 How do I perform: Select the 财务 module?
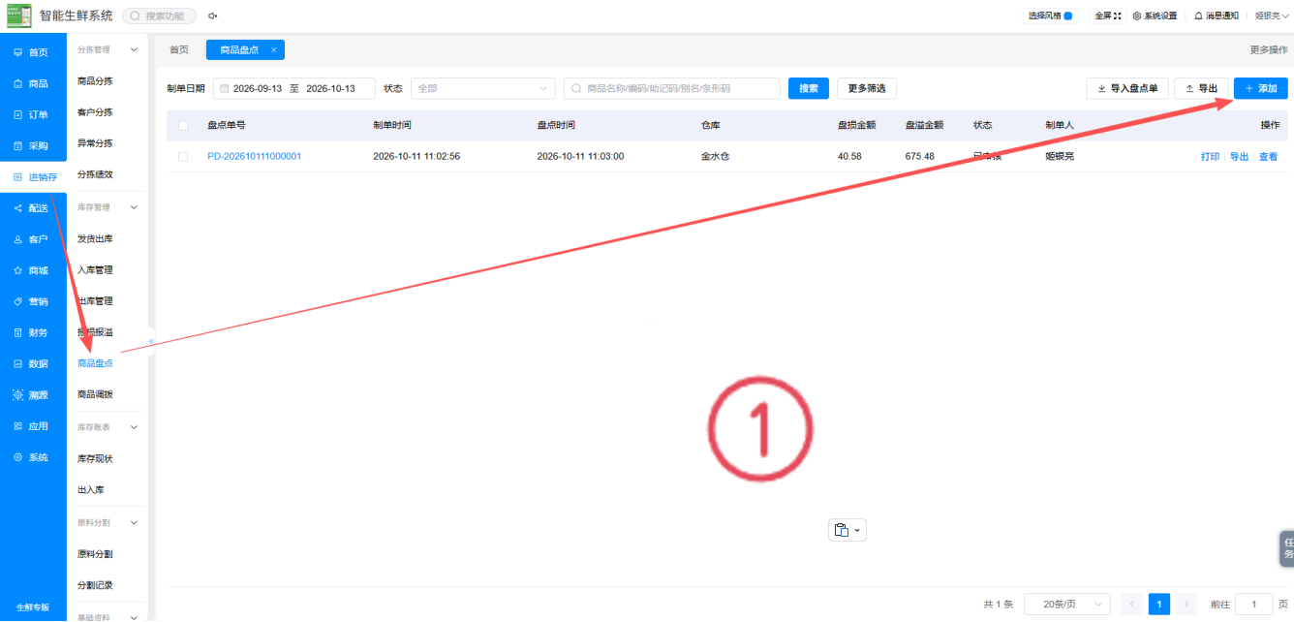pyautogui.click(x=33, y=332)
